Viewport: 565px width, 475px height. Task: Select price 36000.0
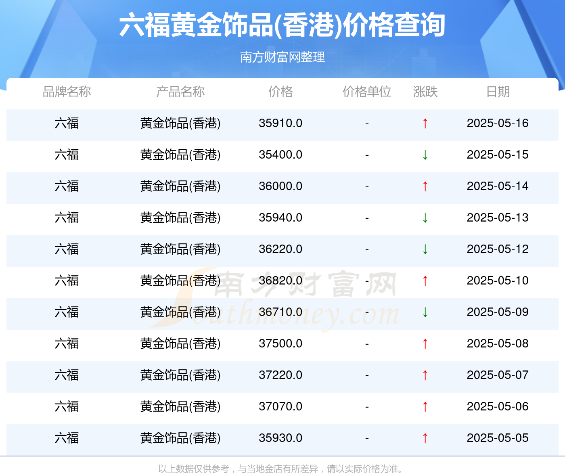coord(280,186)
